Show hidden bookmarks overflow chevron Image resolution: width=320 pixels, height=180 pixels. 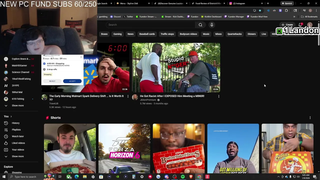(x=294, y=17)
